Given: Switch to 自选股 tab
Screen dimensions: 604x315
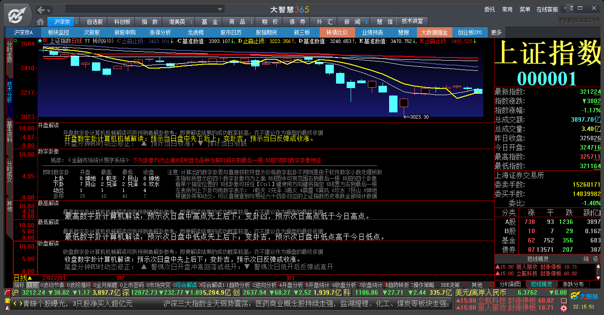Looking at the screenshot, I should (95, 22).
